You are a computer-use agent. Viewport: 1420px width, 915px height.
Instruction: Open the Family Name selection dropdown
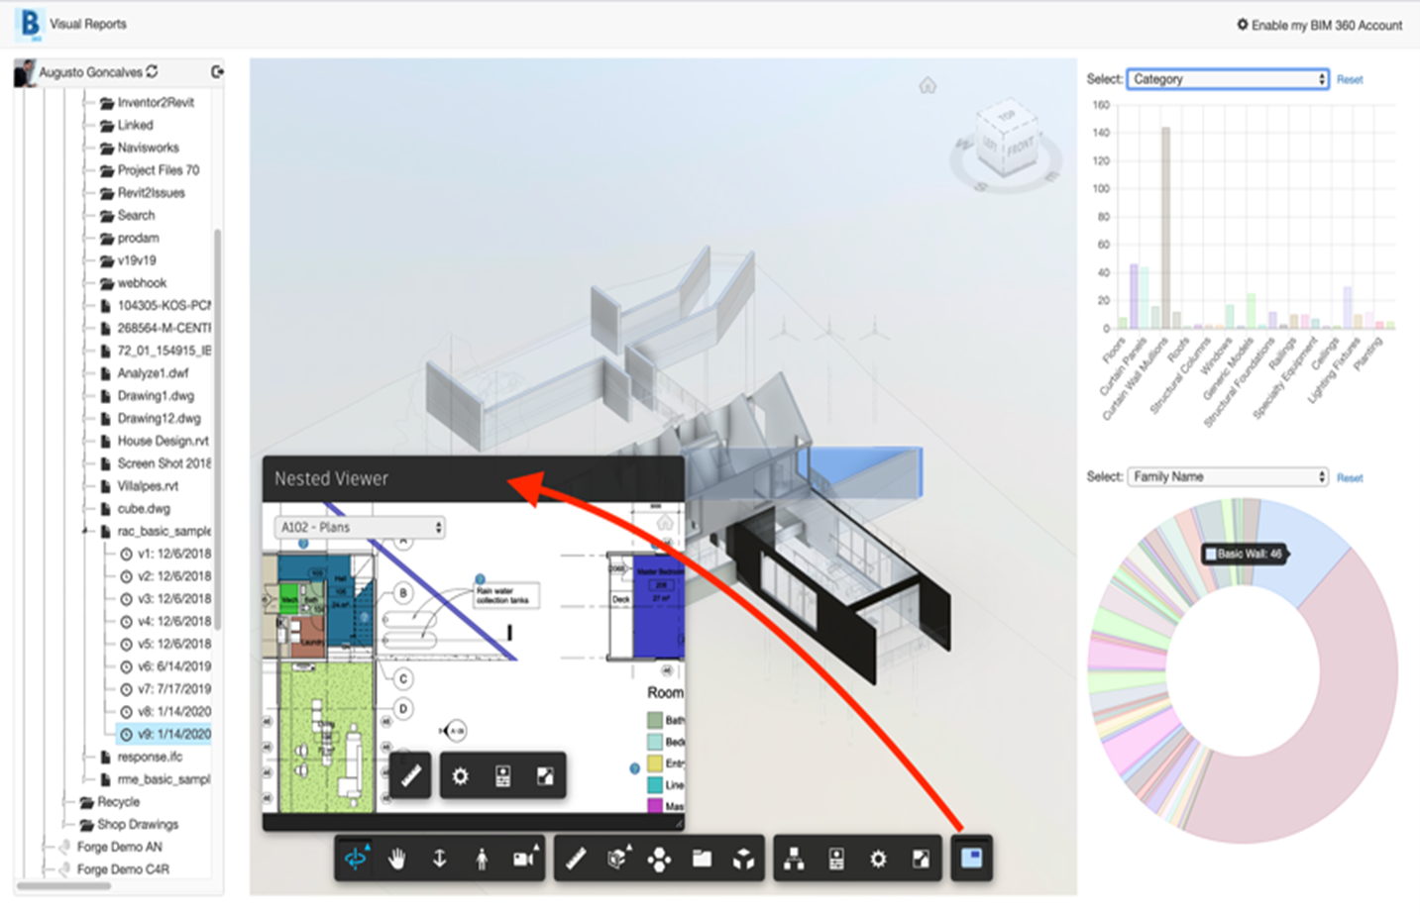point(1227,476)
